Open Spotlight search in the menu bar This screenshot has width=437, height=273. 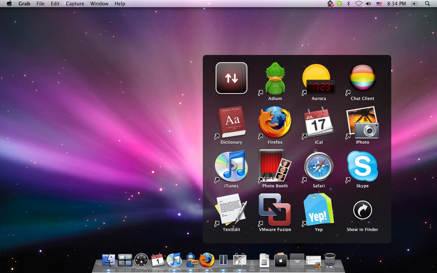pos(427,4)
